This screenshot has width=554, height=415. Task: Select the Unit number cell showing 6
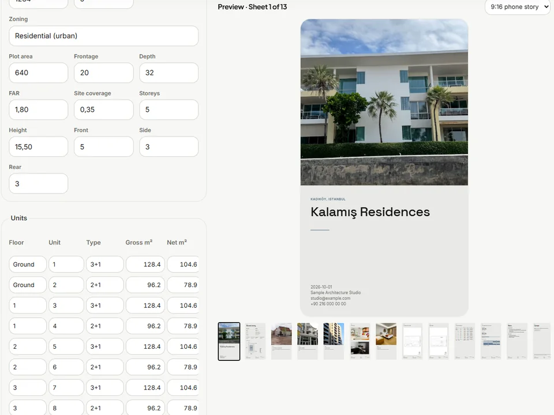[66, 367]
